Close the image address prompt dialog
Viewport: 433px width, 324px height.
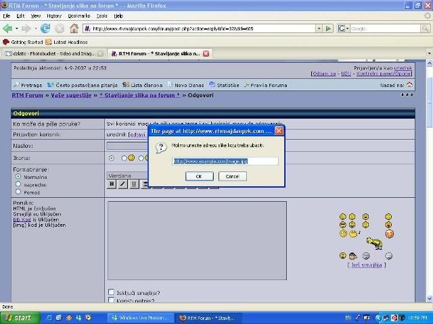[x=279, y=131]
